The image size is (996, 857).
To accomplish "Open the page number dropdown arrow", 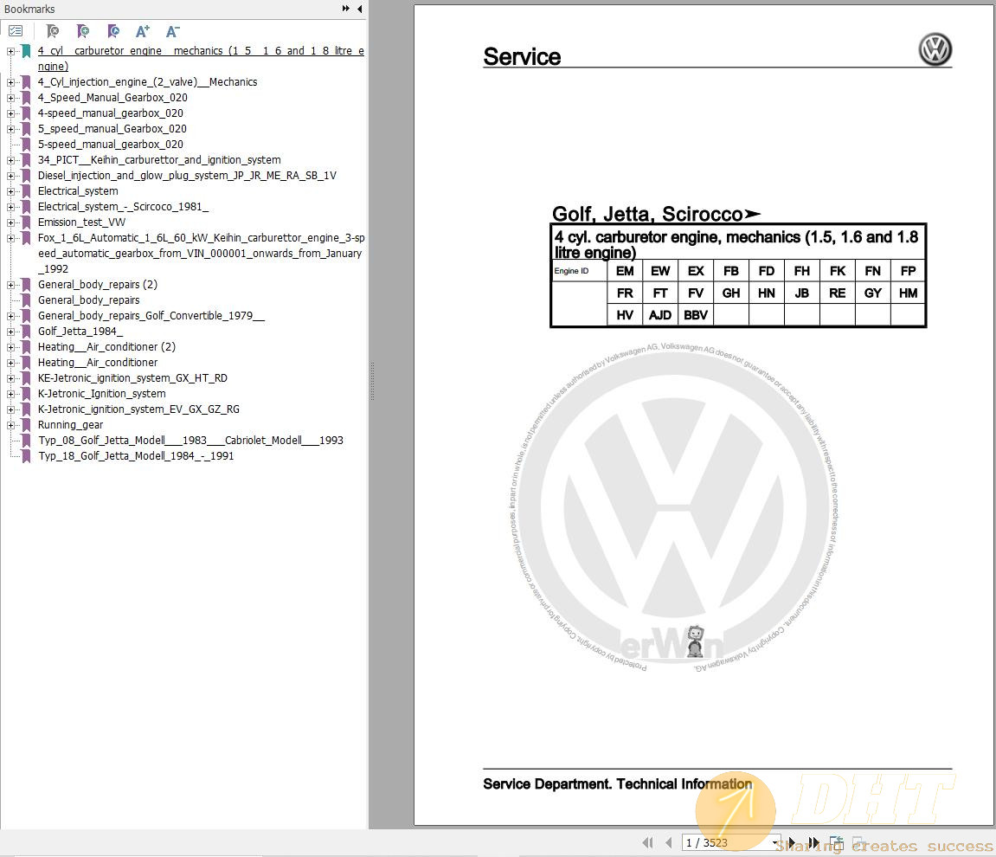I will [x=775, y=843].
